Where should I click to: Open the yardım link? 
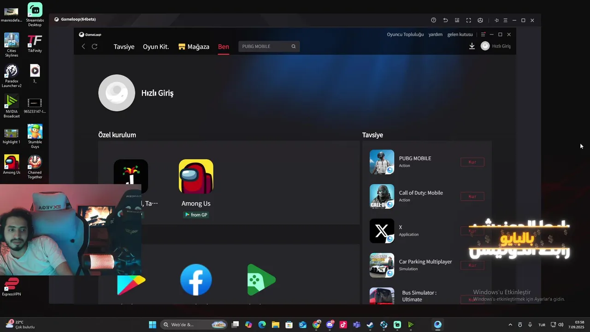(x=436, y=35)
